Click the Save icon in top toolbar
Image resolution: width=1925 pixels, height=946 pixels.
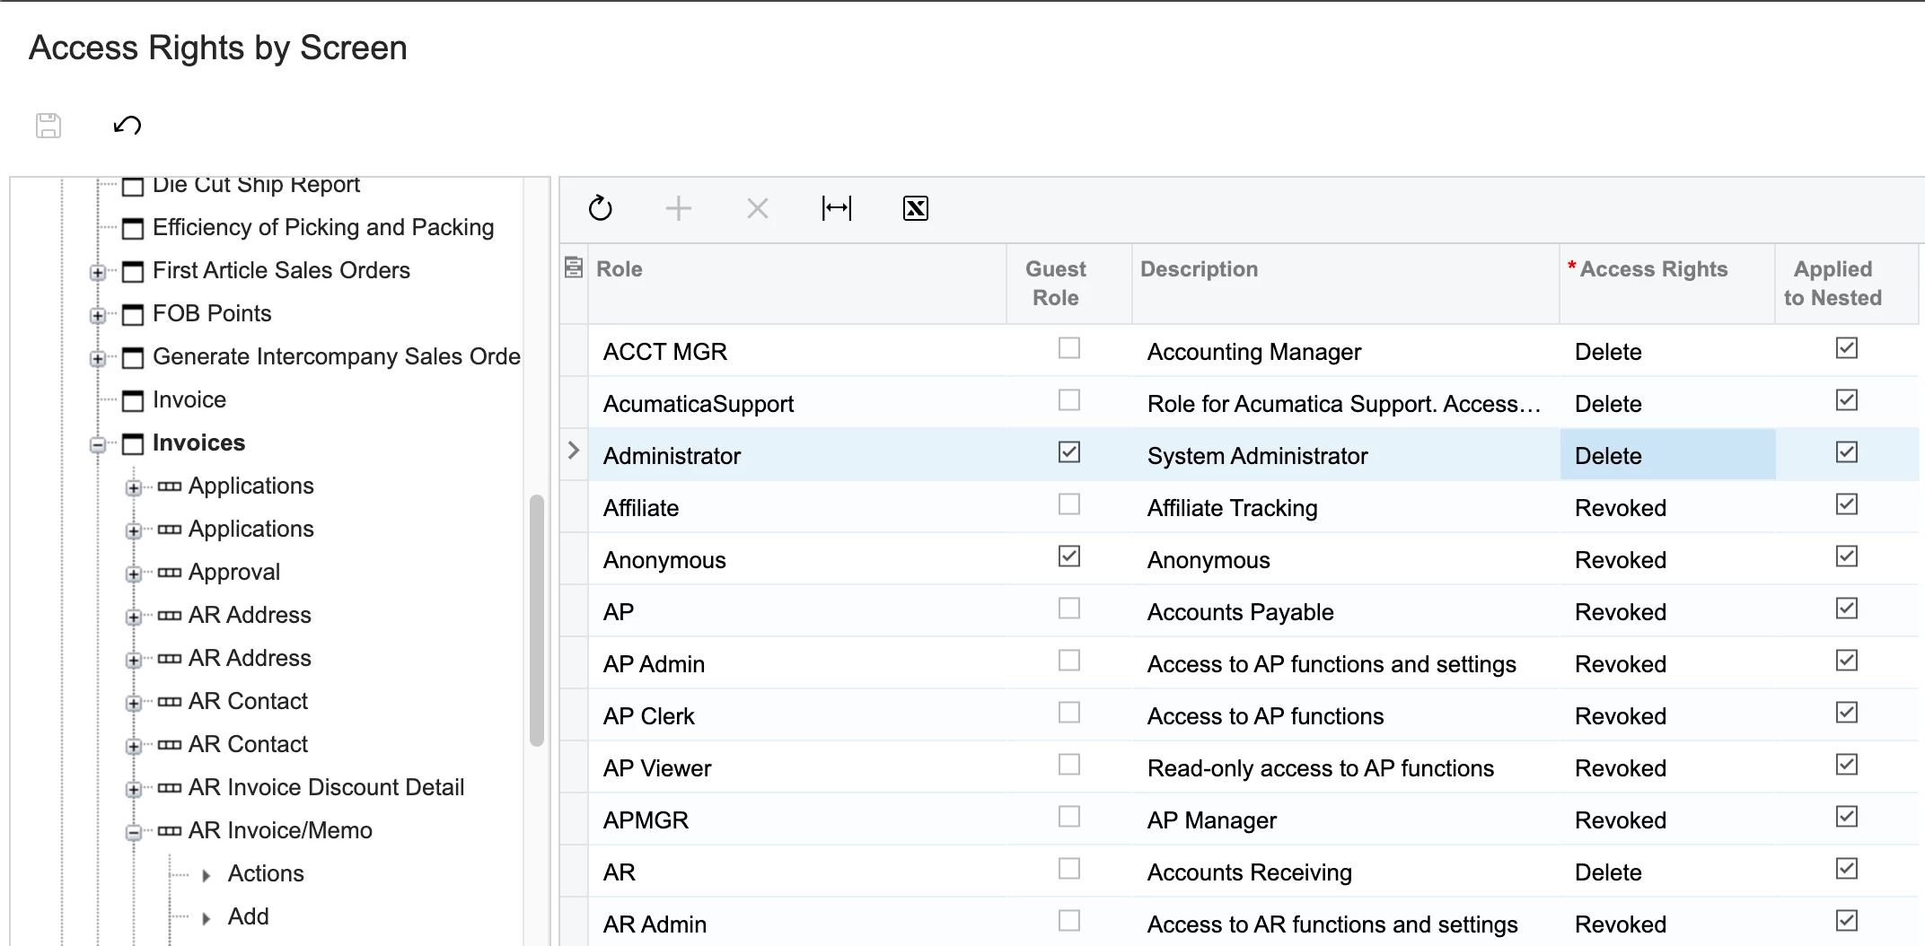(48, 126)
